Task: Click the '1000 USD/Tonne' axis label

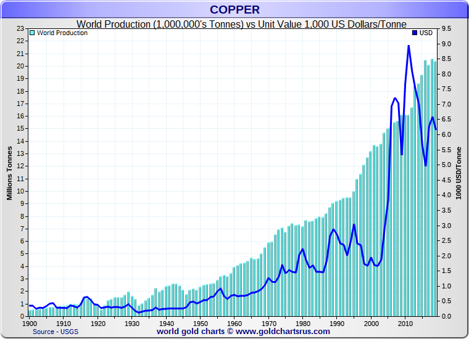Action: tap(459, 173)
